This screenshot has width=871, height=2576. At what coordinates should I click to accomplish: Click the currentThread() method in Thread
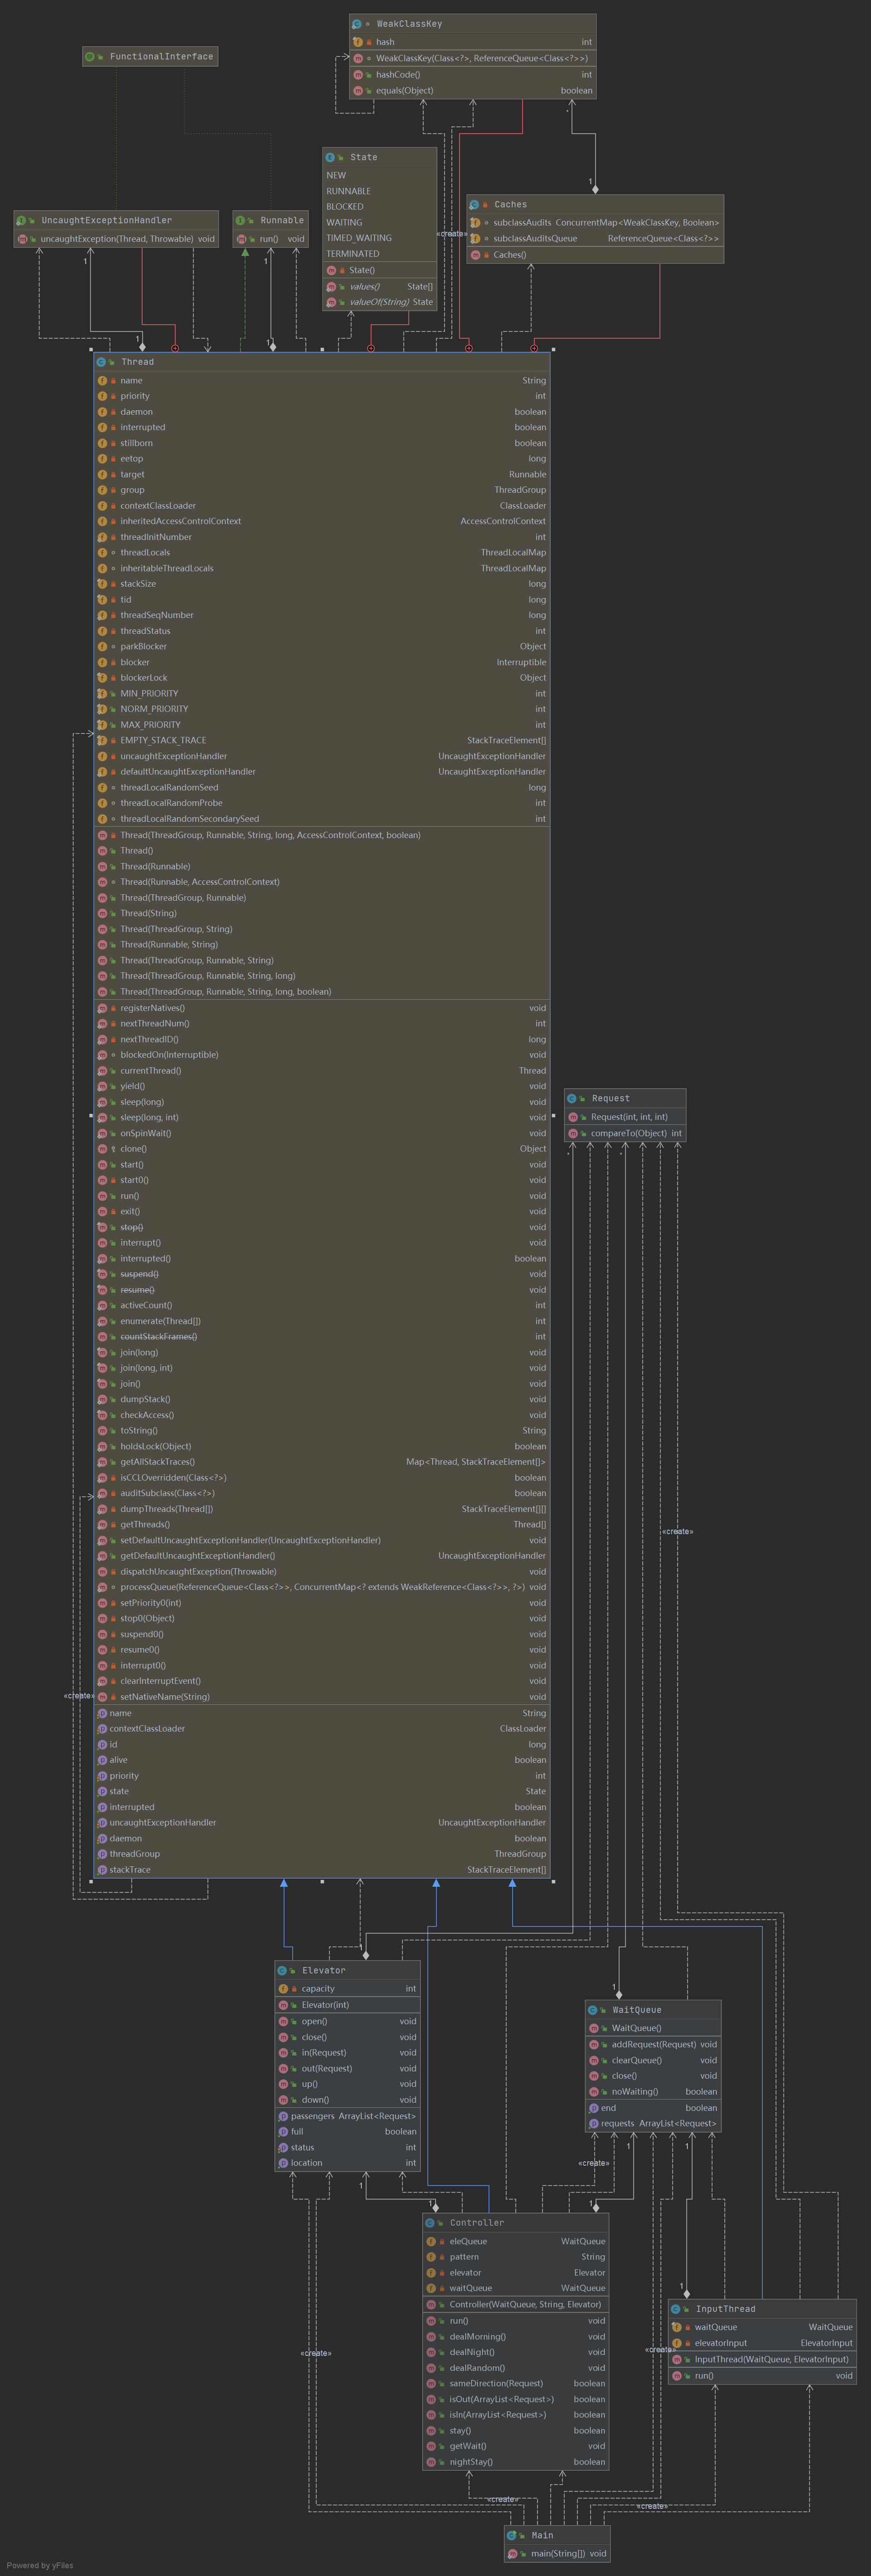pos(151,1070)
